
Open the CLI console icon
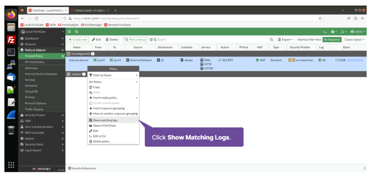pyautogui.click(x=325, y=32)
